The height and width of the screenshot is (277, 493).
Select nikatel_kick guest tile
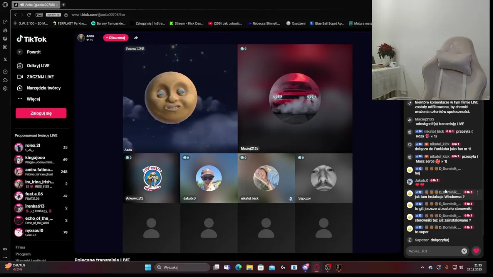pos(266,178)
